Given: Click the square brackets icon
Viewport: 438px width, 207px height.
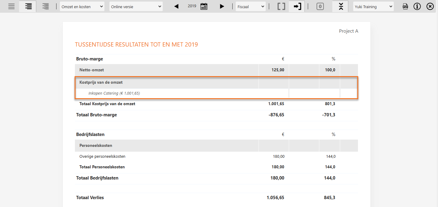Looking at the screenshot, I should [x=281, y=6].
